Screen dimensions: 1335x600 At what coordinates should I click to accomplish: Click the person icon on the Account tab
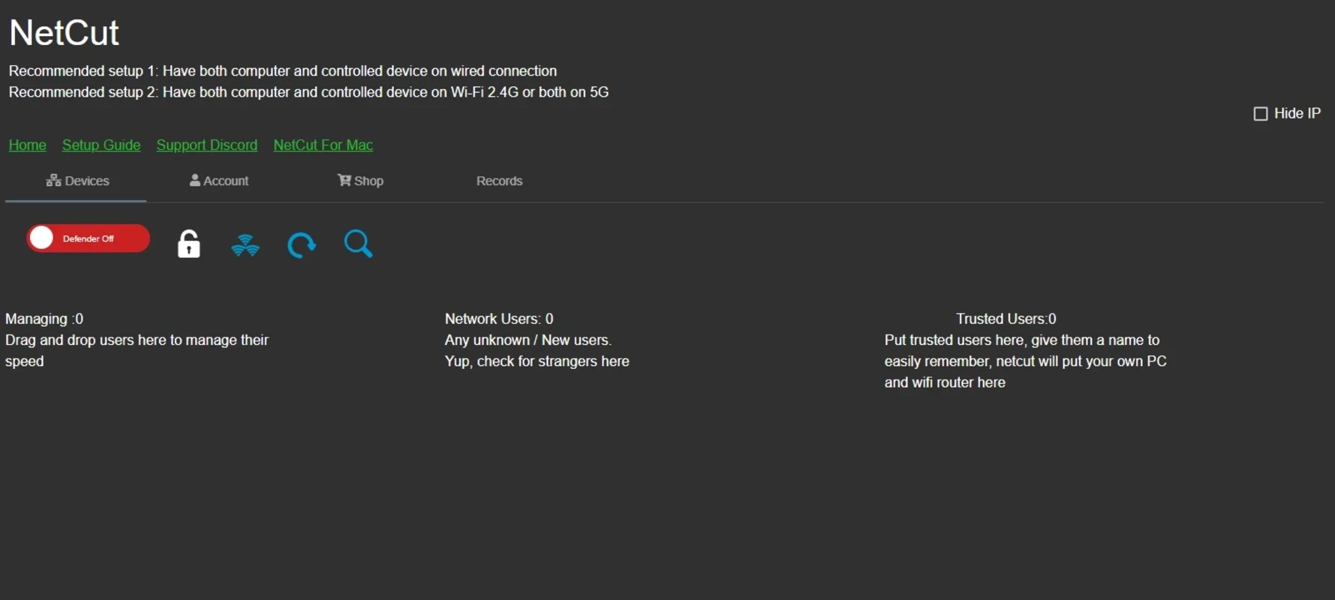tap(195, 180)
